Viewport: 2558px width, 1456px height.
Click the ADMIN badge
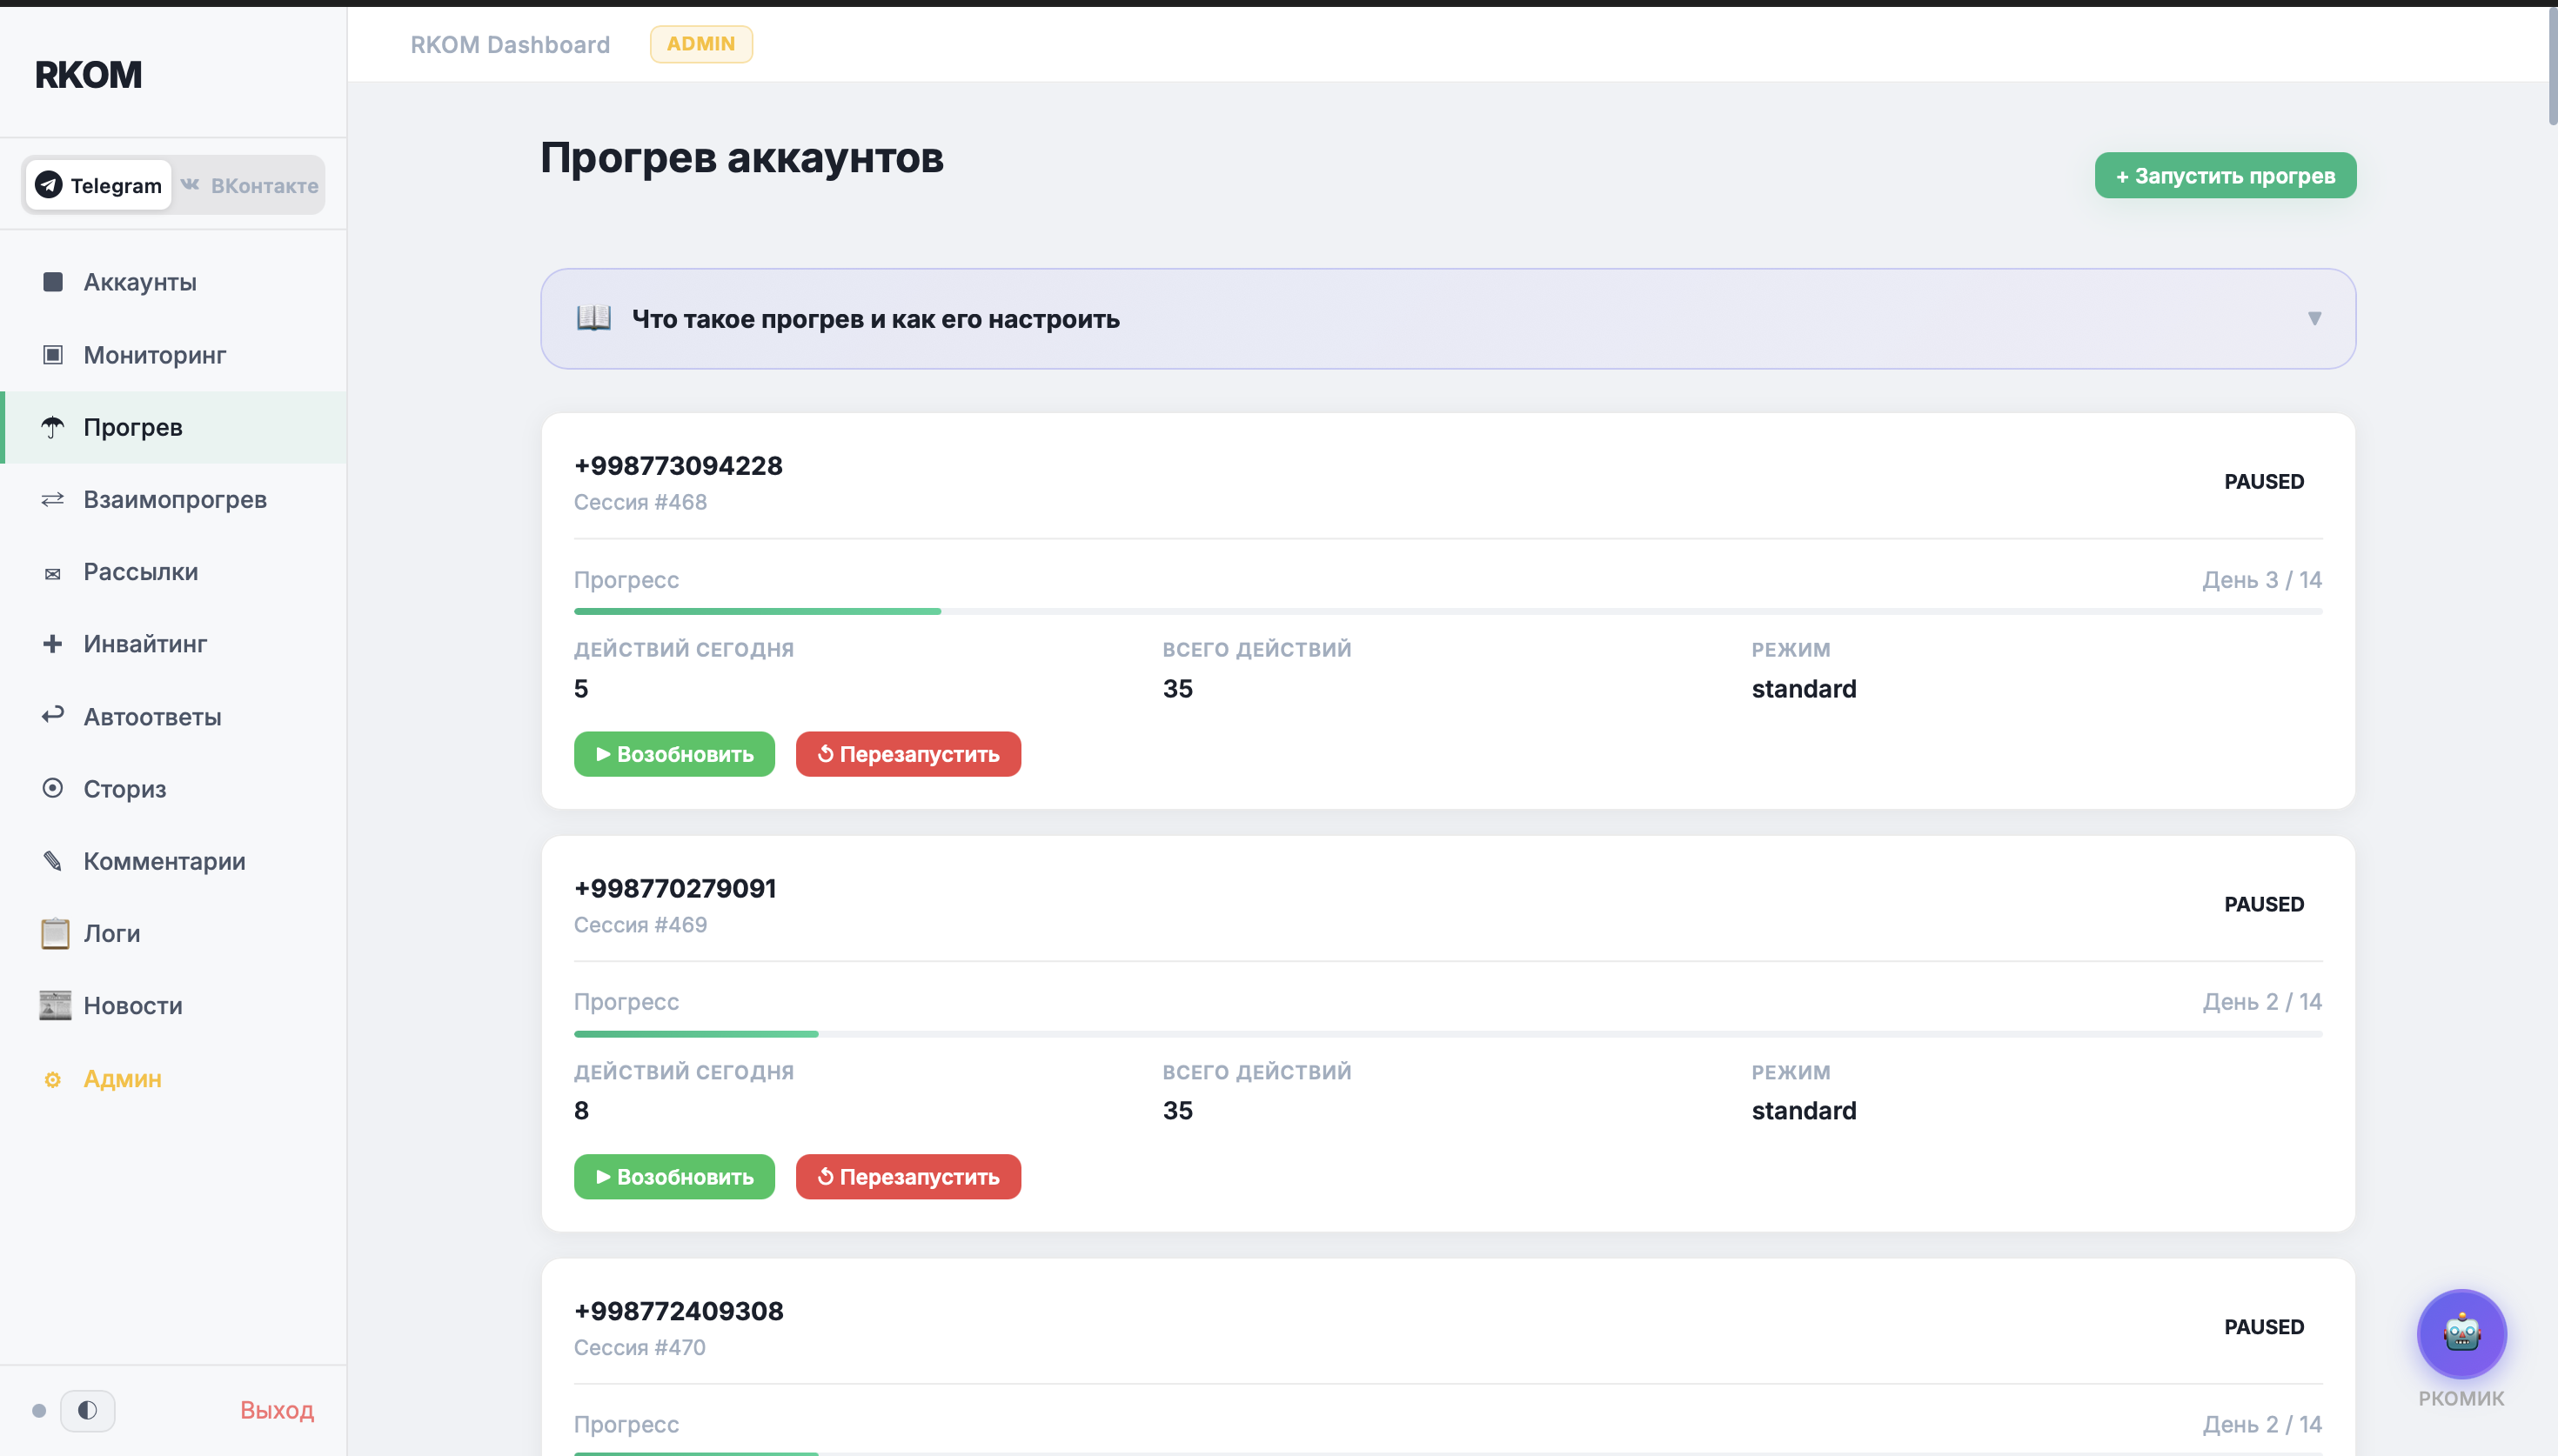tap(701, 44)
